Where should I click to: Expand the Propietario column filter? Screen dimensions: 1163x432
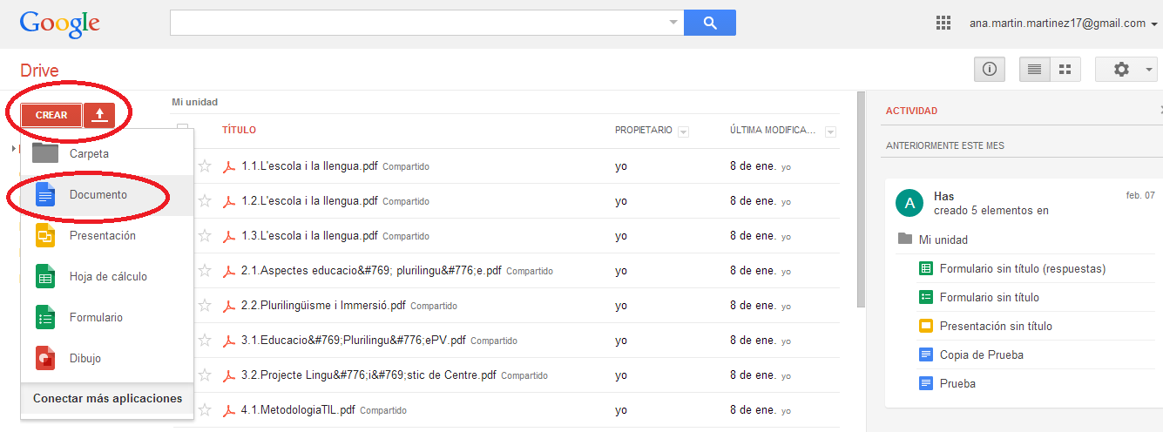click(683, 132)
